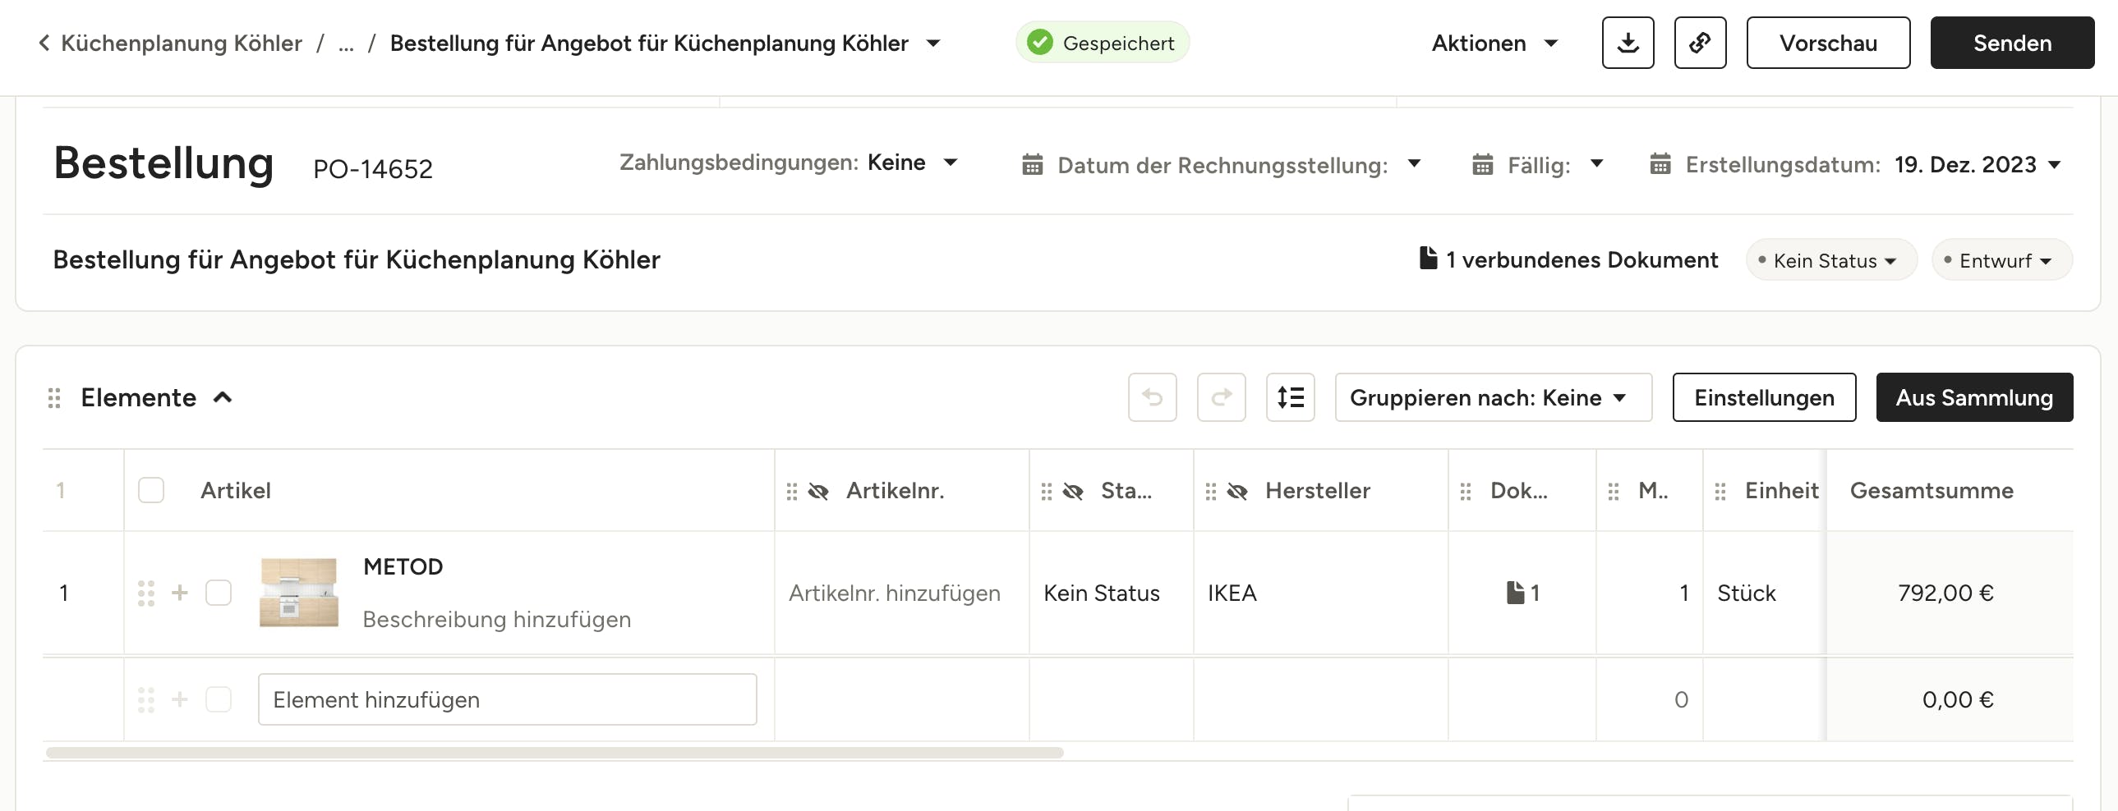Open the document icon in METOD row
Viewport: 2118px width, 811px height.
point(1522,593)
